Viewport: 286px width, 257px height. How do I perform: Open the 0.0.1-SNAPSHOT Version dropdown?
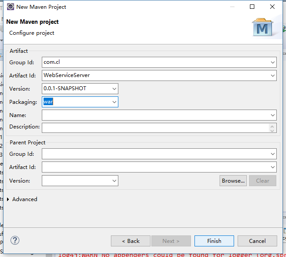point(114,89)
